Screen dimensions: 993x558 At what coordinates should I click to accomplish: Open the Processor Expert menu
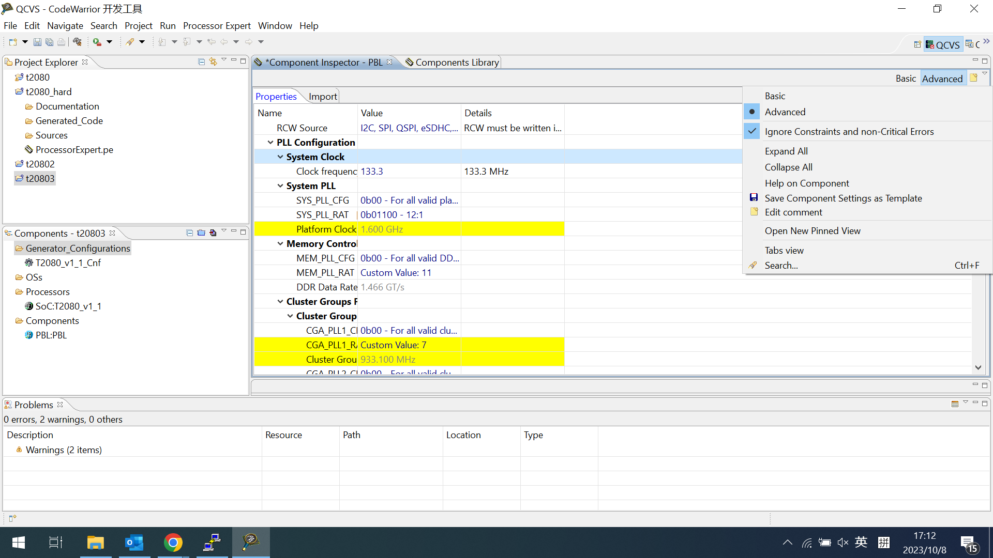[x=216, y=25]
